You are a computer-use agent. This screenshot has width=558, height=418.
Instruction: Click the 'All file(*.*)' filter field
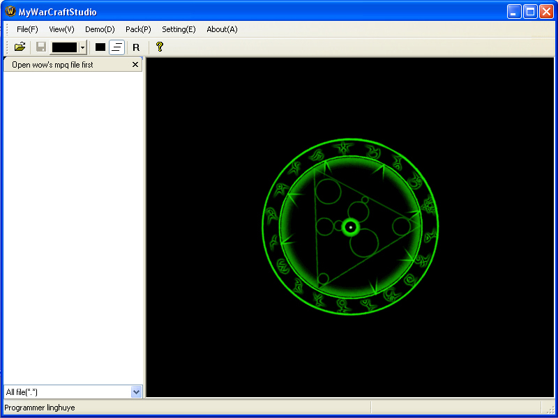[x=73, y=392]
